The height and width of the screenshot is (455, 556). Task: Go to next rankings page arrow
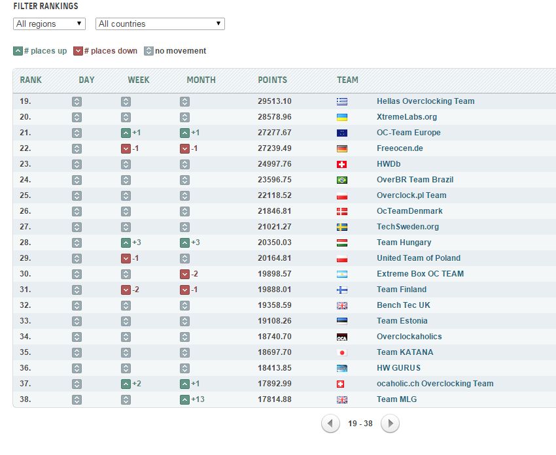(390, 424)
